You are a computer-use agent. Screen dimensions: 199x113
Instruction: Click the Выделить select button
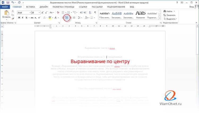[170, 19]
